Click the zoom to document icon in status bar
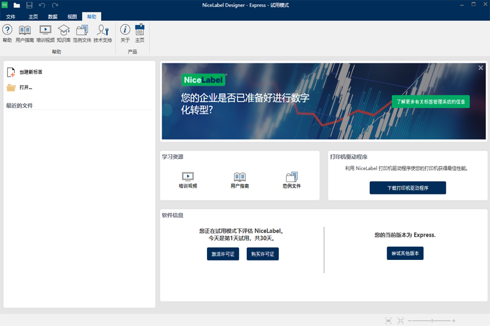490x326 pixels. tap(388, 320)
